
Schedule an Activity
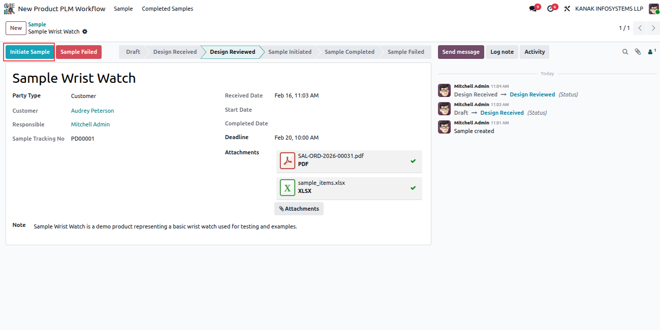point(535,52)
